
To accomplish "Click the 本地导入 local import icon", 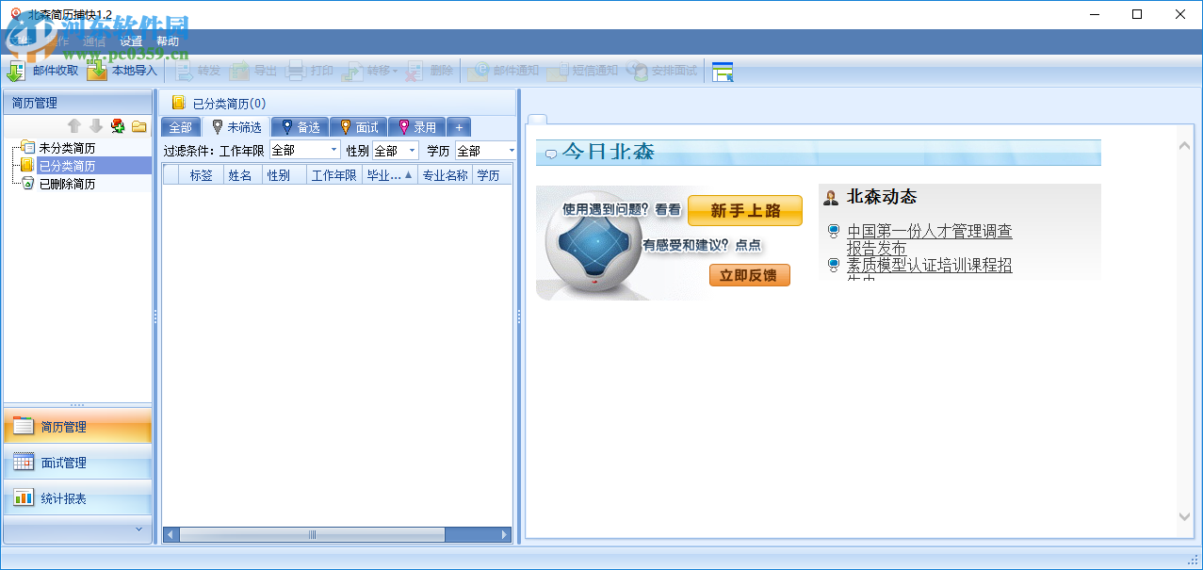I will pos(97,71).
